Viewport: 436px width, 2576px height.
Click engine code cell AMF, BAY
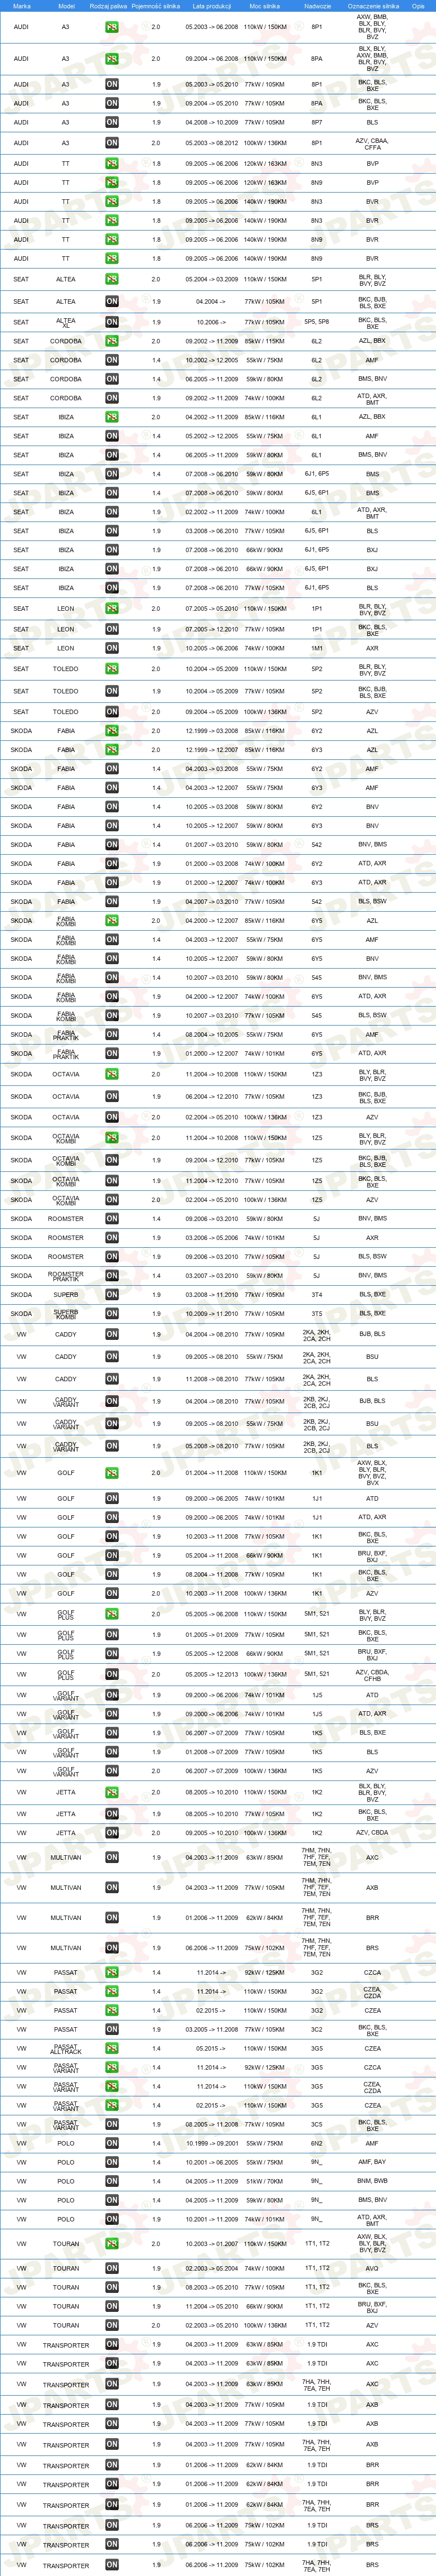(x=372, y=2162)
